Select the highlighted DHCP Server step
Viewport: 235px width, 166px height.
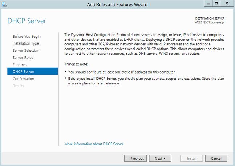coord(32,71)
